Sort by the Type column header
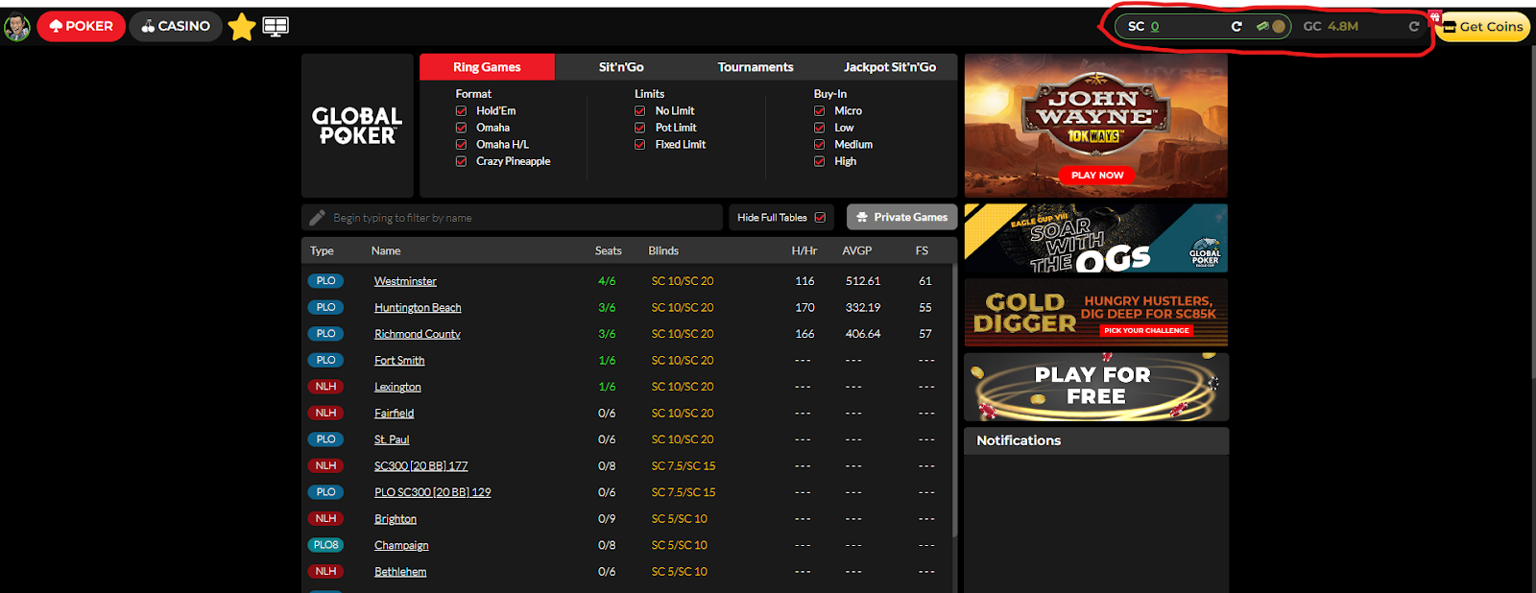This screenshot has height=593, width=1536. [322, 250]
